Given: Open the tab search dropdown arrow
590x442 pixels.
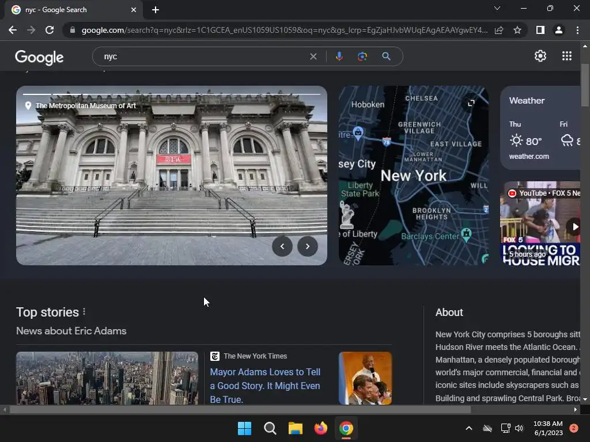Looking at the screenshot, I should pyautogui.click(x=497, y=8).
